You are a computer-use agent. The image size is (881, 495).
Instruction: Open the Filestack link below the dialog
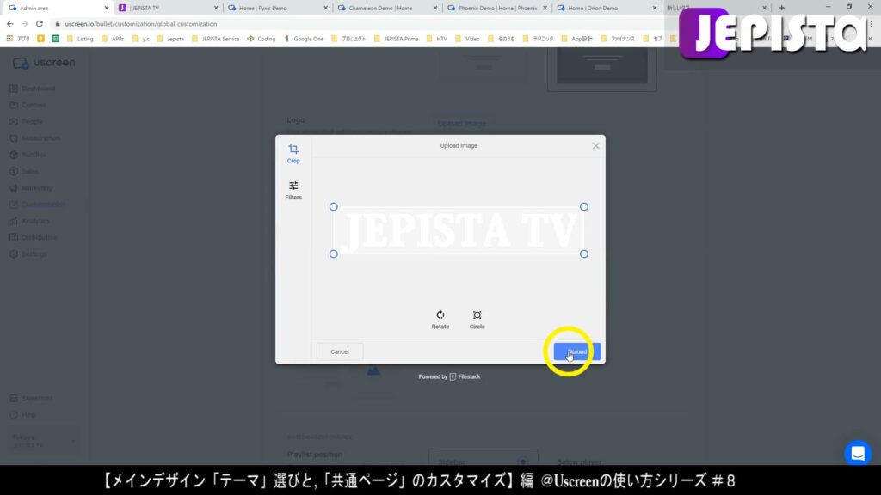pos(465,376)
